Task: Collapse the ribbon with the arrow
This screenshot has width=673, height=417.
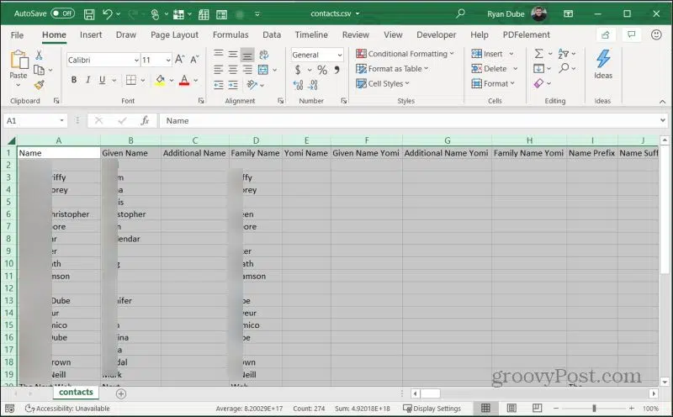Action: tap(662, 102)
